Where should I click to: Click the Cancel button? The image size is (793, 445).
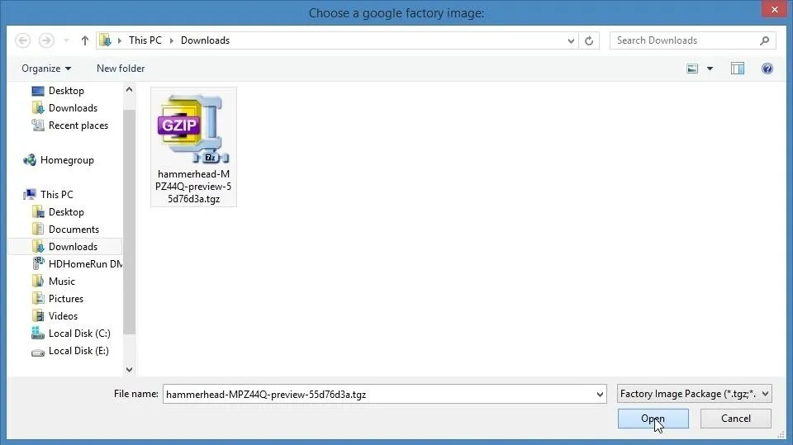tap(736, 419)
